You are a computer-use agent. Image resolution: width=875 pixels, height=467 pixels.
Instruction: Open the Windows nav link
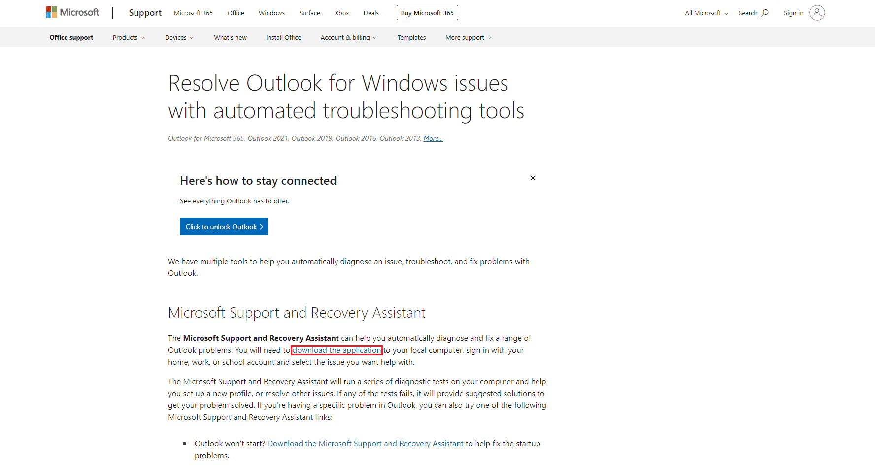point(271,13)
